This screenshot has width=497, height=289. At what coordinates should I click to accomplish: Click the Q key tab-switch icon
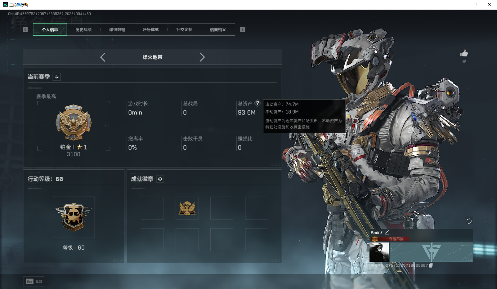(x=25, y=29)
